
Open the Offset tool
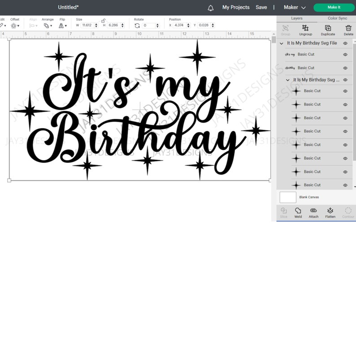[x=13, y=26]
